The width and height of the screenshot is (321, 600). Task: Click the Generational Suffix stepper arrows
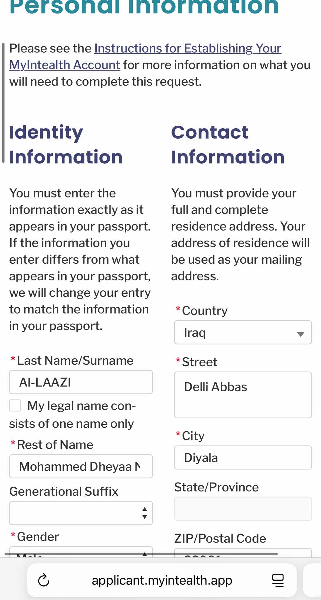tap(145, 513)
